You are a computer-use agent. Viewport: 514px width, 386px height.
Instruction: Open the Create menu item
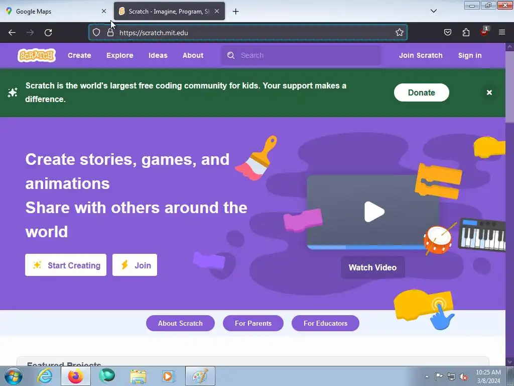[x=79, y=55]
